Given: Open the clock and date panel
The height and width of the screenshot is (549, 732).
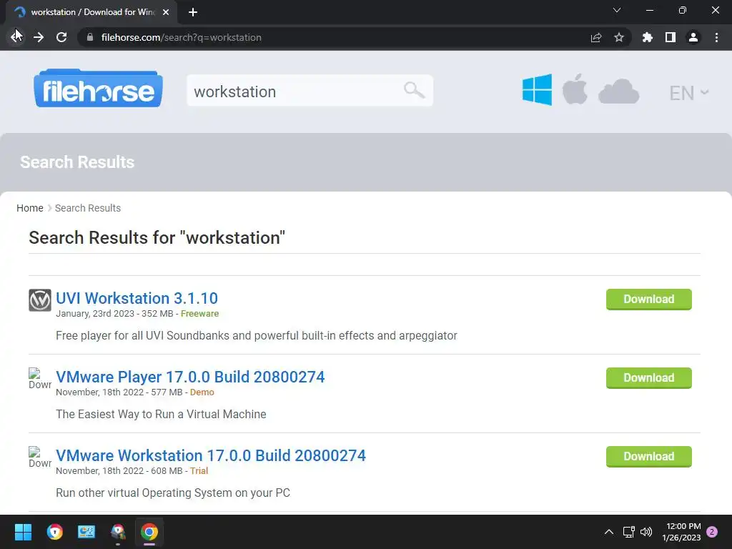Looking at the screenshot, I should (681, 532).
